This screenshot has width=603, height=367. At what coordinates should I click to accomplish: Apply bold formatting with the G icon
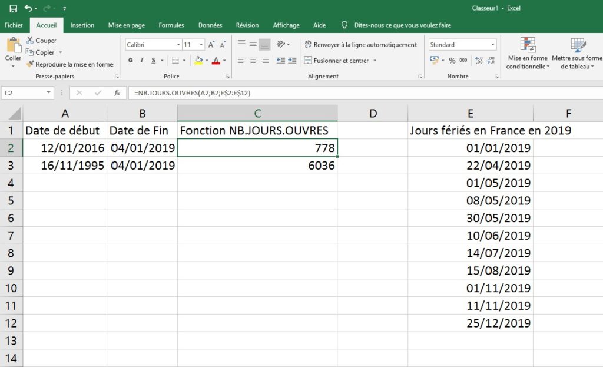point(131,60)
